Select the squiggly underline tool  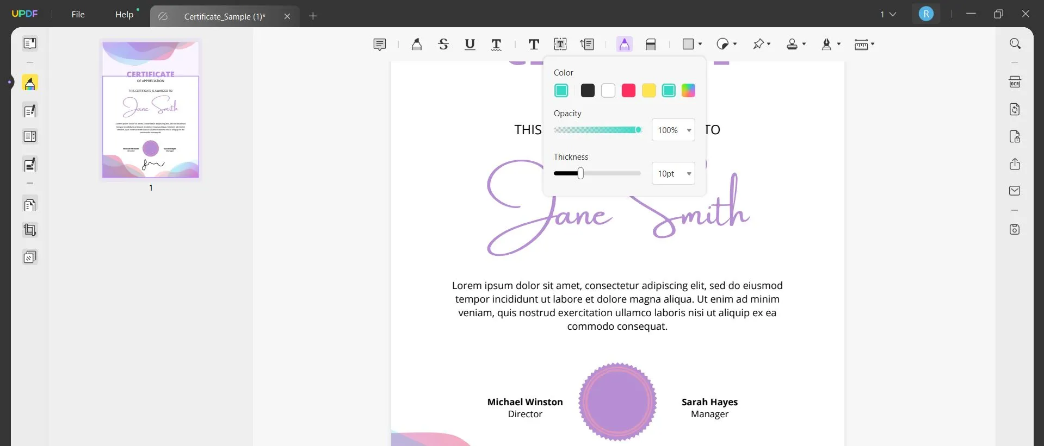tap(496, 45)
